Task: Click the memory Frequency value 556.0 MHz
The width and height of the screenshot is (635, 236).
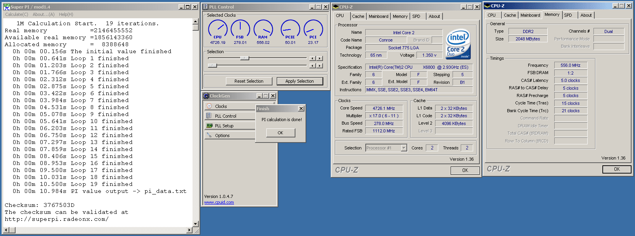Action: [x=571, y=65]
